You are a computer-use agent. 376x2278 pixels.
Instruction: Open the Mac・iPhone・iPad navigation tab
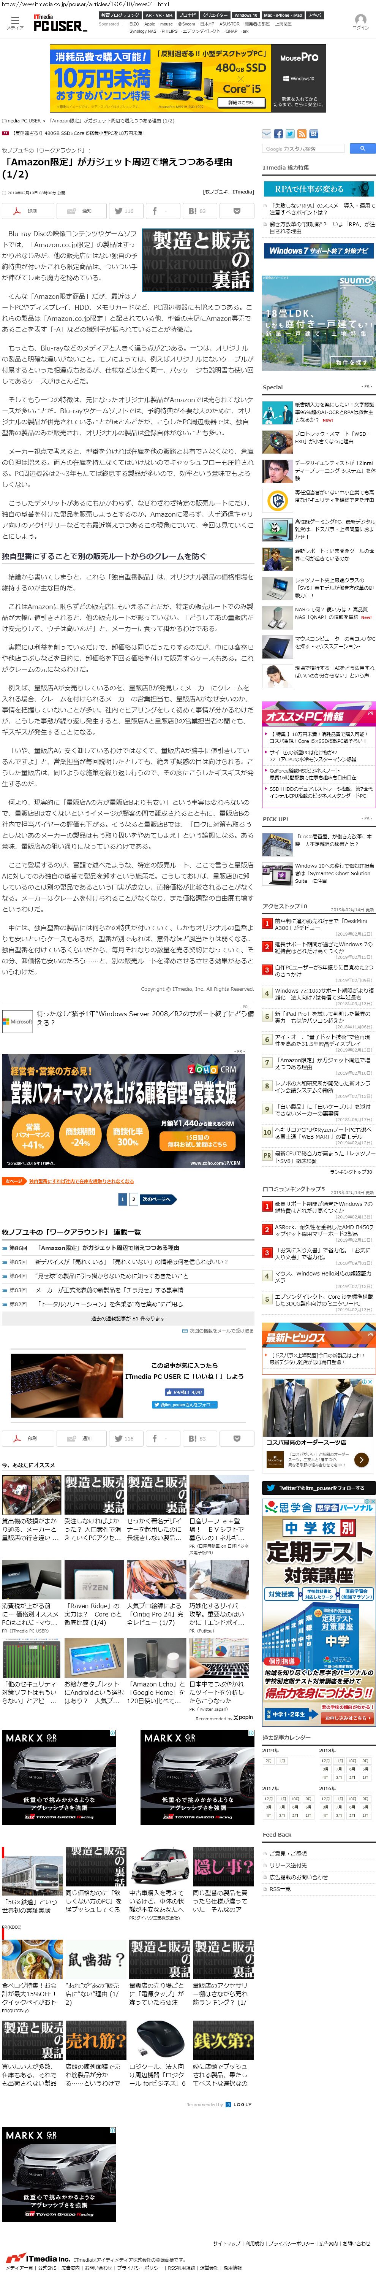click(x=283, y=15)
